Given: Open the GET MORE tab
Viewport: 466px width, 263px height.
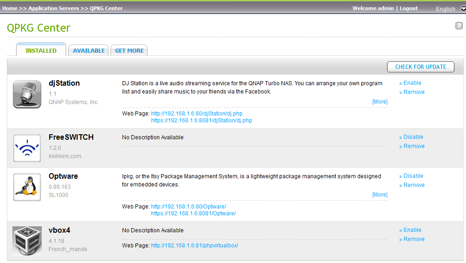Looking at the screenshot, I should pyautogui.click(x=129, y=51).
